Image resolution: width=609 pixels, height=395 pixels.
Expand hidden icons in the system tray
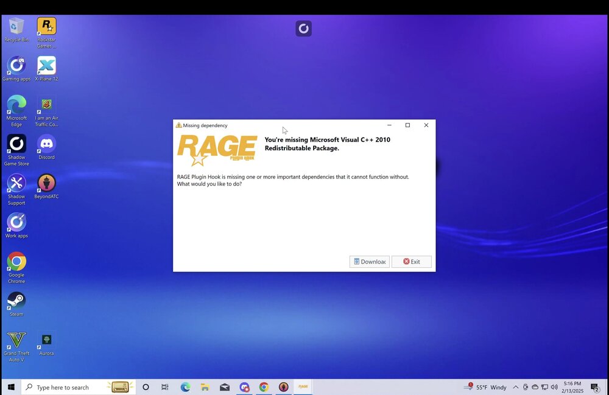point(515,386)
